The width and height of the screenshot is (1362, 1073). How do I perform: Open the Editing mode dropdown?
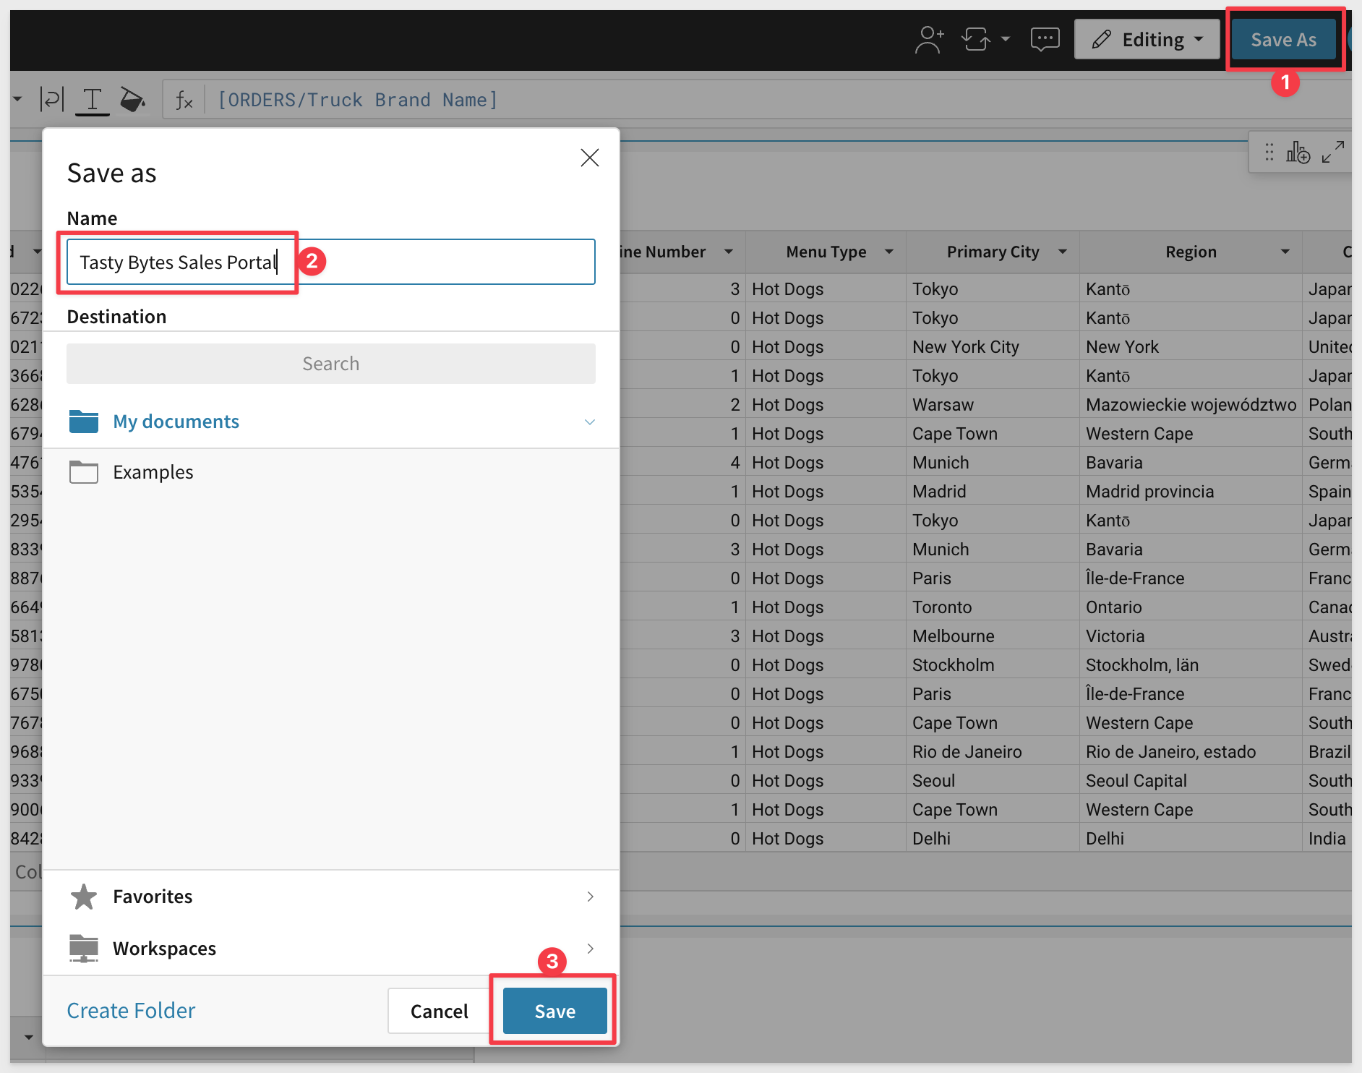tap(1147, 40)
